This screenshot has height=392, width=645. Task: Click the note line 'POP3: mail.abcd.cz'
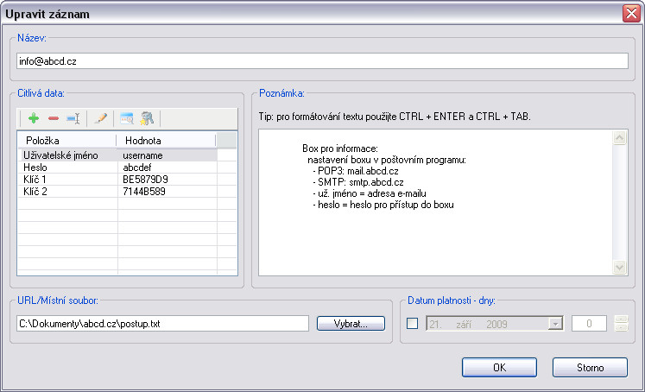click(x=357, y=171)
